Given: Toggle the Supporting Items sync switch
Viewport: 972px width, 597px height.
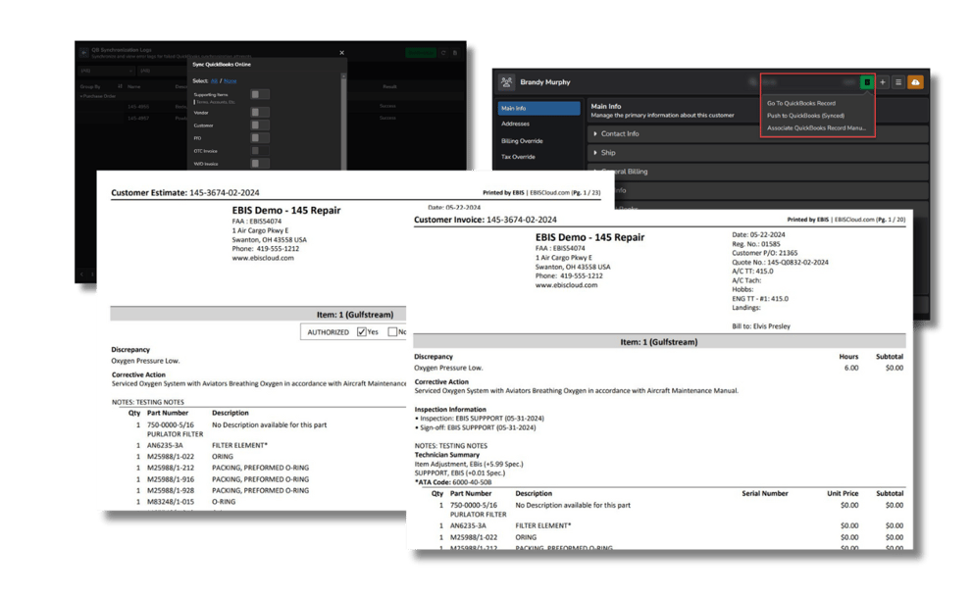Looking at the screenshot, I should [259, 95].
